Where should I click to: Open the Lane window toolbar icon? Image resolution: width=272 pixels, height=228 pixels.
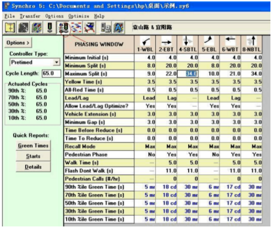pyautogui.click(x=23, y=27)
